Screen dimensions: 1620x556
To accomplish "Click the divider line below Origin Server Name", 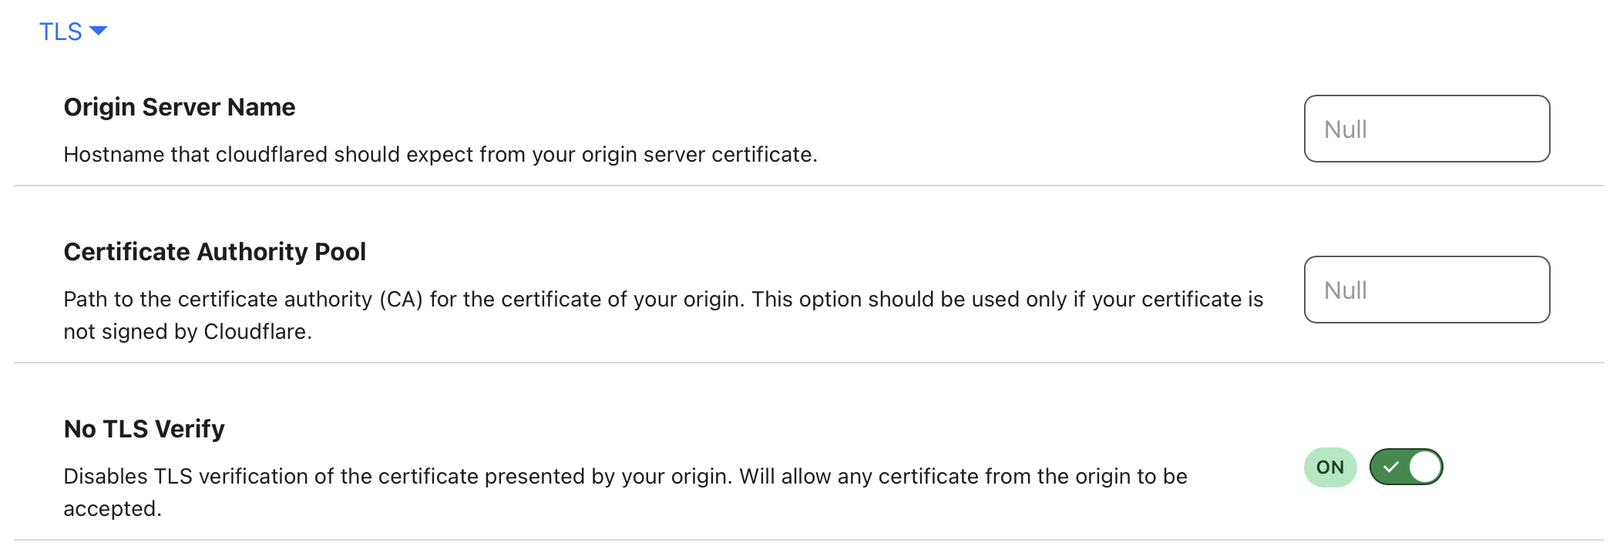I will [x=809, y=186].
